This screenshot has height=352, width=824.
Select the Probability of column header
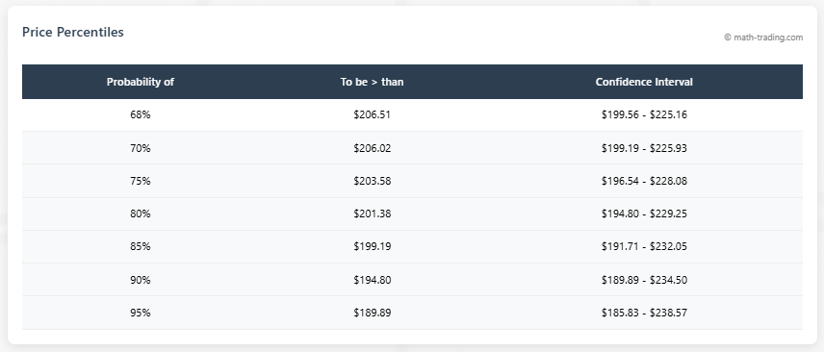pyautogui.click(x=141, y=82)
